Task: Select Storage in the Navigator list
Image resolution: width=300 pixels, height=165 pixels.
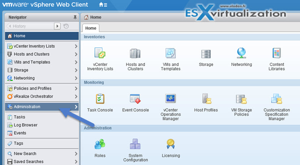Action: 42,70
